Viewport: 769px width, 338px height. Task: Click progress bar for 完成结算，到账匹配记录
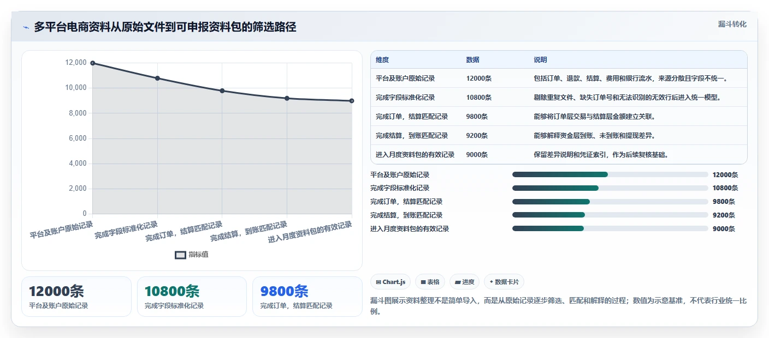tap(610, 215)
